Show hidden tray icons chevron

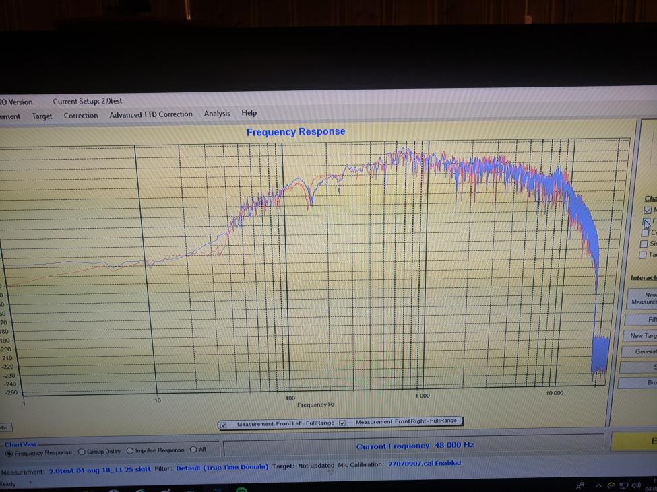pyautogui.click(x=599, y=486)
